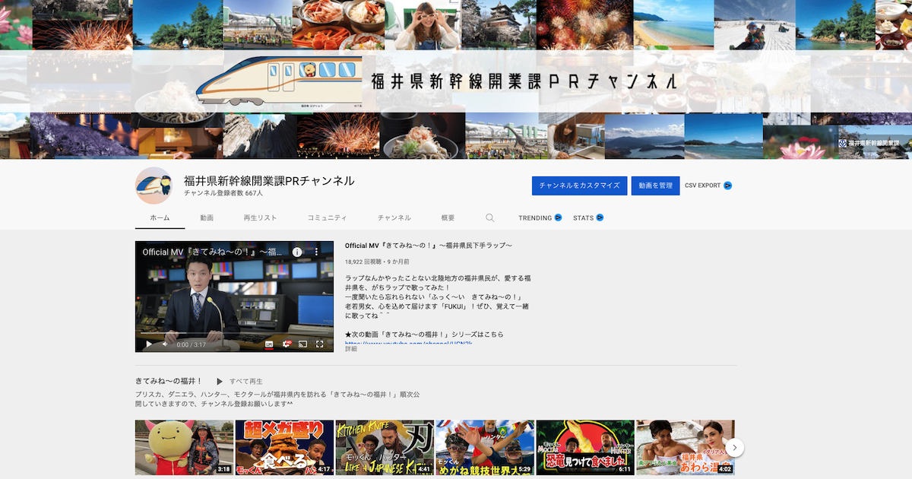Show the info card in the video player
912x479 pixels.
(298, 252)
